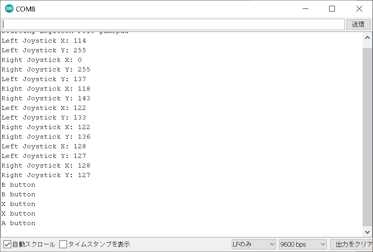
Task: Click the 'A button' output line
Action: 18,223
